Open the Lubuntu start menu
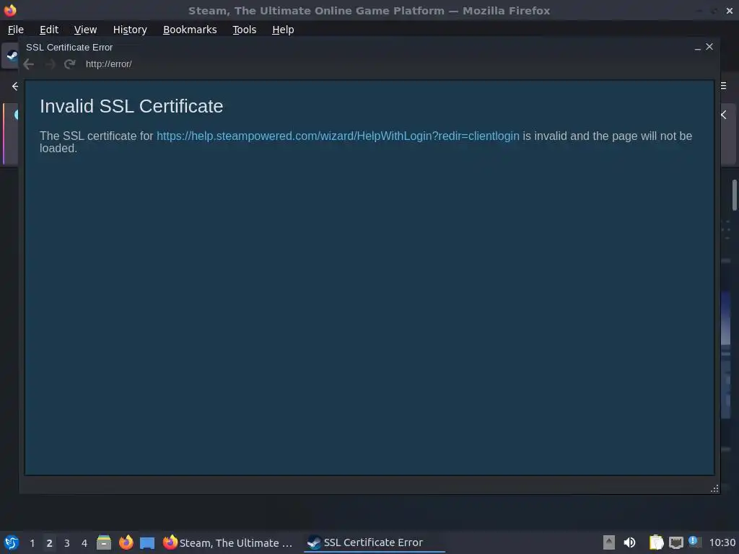Image resolution: width=739 pixels, height=554 pixels. (12, 542)
